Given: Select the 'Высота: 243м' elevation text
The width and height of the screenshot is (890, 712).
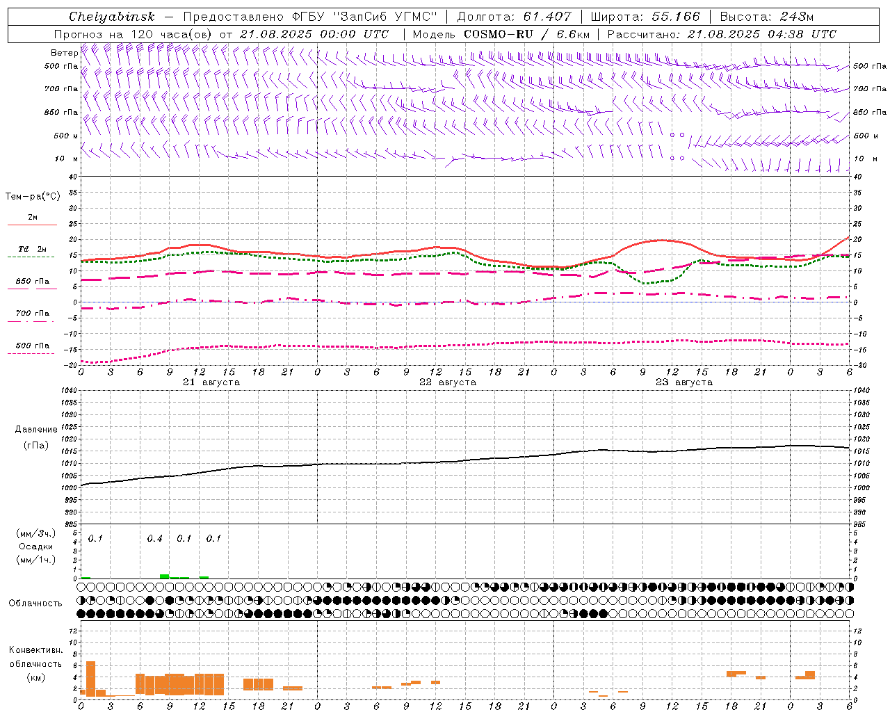Looking at the screenshot, I should [766, 17].
